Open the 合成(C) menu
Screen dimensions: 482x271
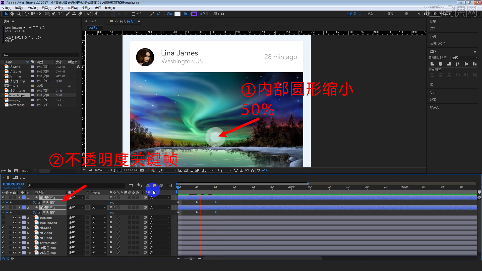click(x=33, y=8)
